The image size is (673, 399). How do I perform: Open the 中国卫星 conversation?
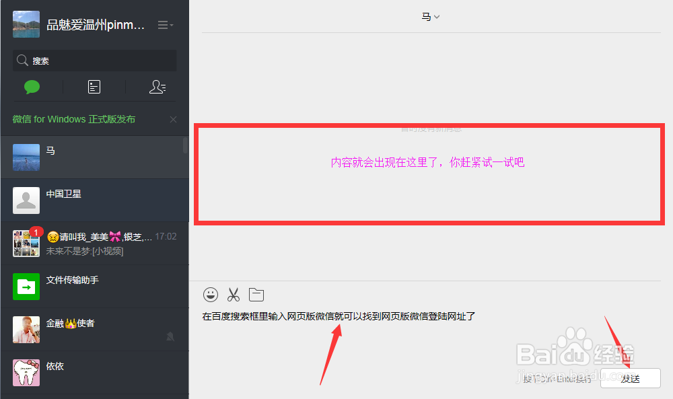[94, 201]
